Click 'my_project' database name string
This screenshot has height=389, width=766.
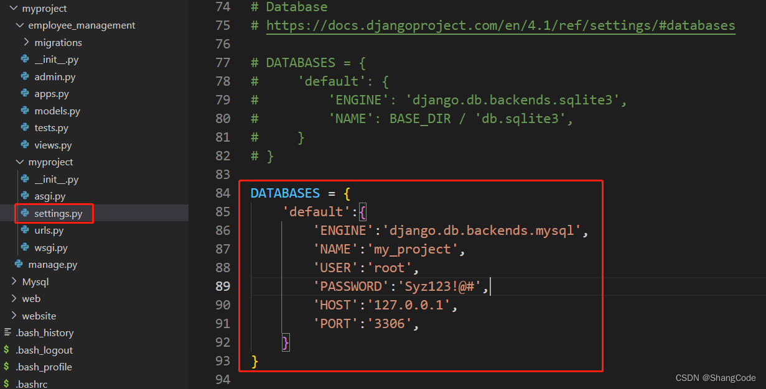[416, 249]
